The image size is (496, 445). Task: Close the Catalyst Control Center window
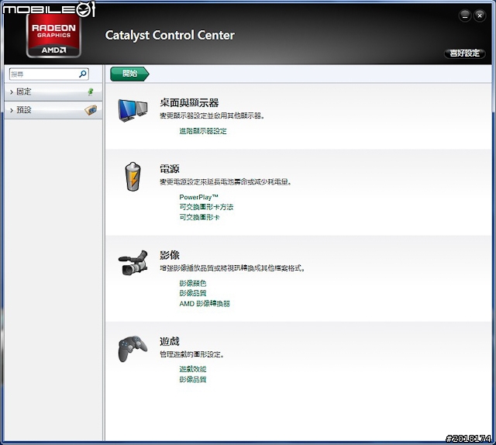[x=480, y=16]
